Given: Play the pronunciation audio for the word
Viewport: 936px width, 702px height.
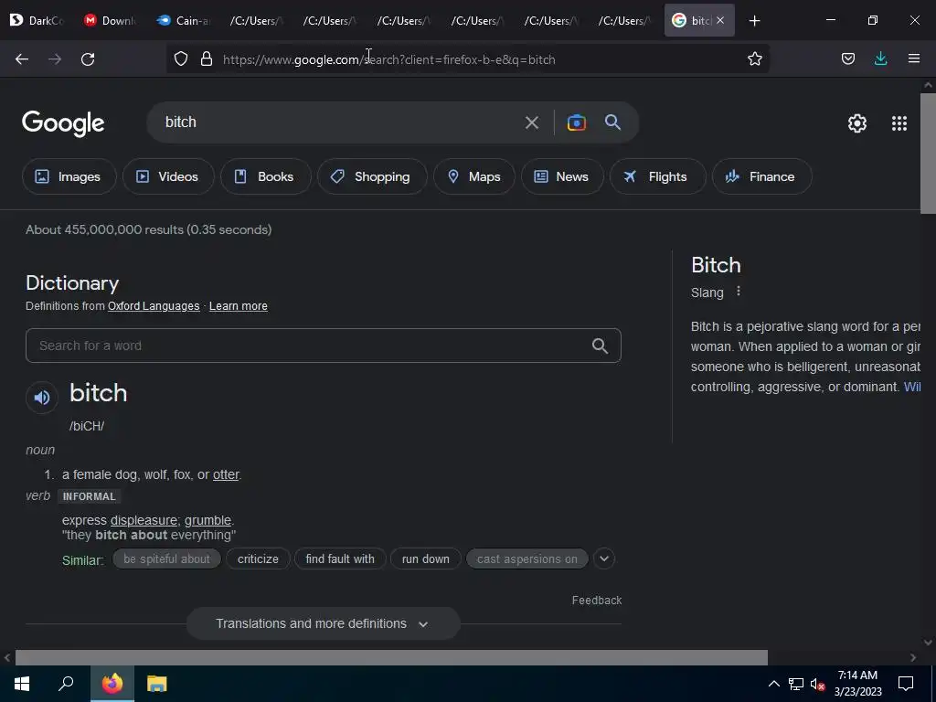Looking at the screenshot, I should 42,397.
